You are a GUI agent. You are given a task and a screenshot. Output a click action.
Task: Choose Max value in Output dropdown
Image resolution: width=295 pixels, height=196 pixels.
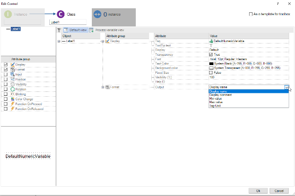click(249, 102)
